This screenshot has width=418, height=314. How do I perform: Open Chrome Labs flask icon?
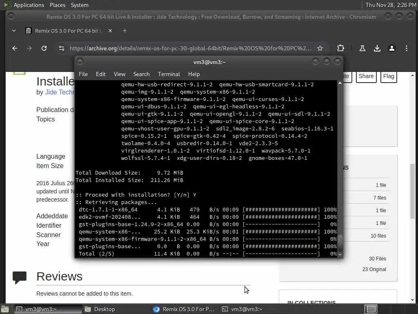click(362, 48)
